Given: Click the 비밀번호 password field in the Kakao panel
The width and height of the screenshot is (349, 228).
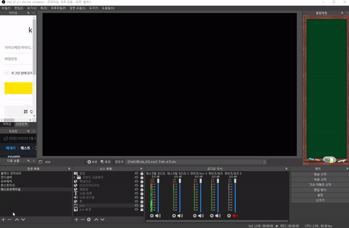Looking at the screenshot, I should click(x=18, y=59).
